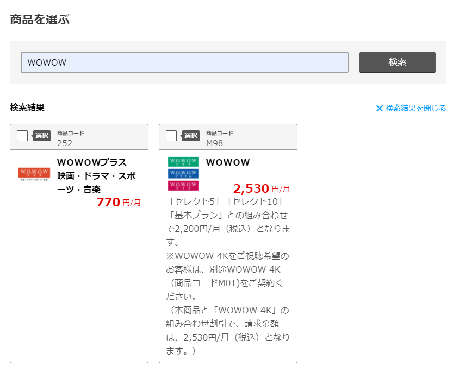Check the box for product code 252
The height and width of the screenshot is (372, 459).
point(22,136)
